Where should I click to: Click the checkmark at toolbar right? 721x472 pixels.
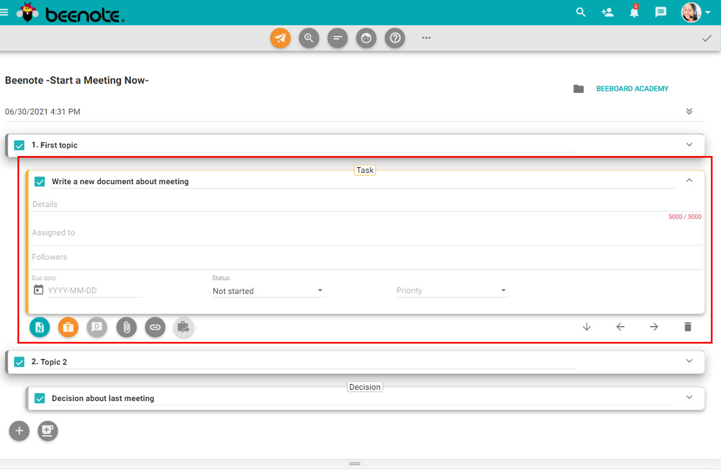pos(707,38)
